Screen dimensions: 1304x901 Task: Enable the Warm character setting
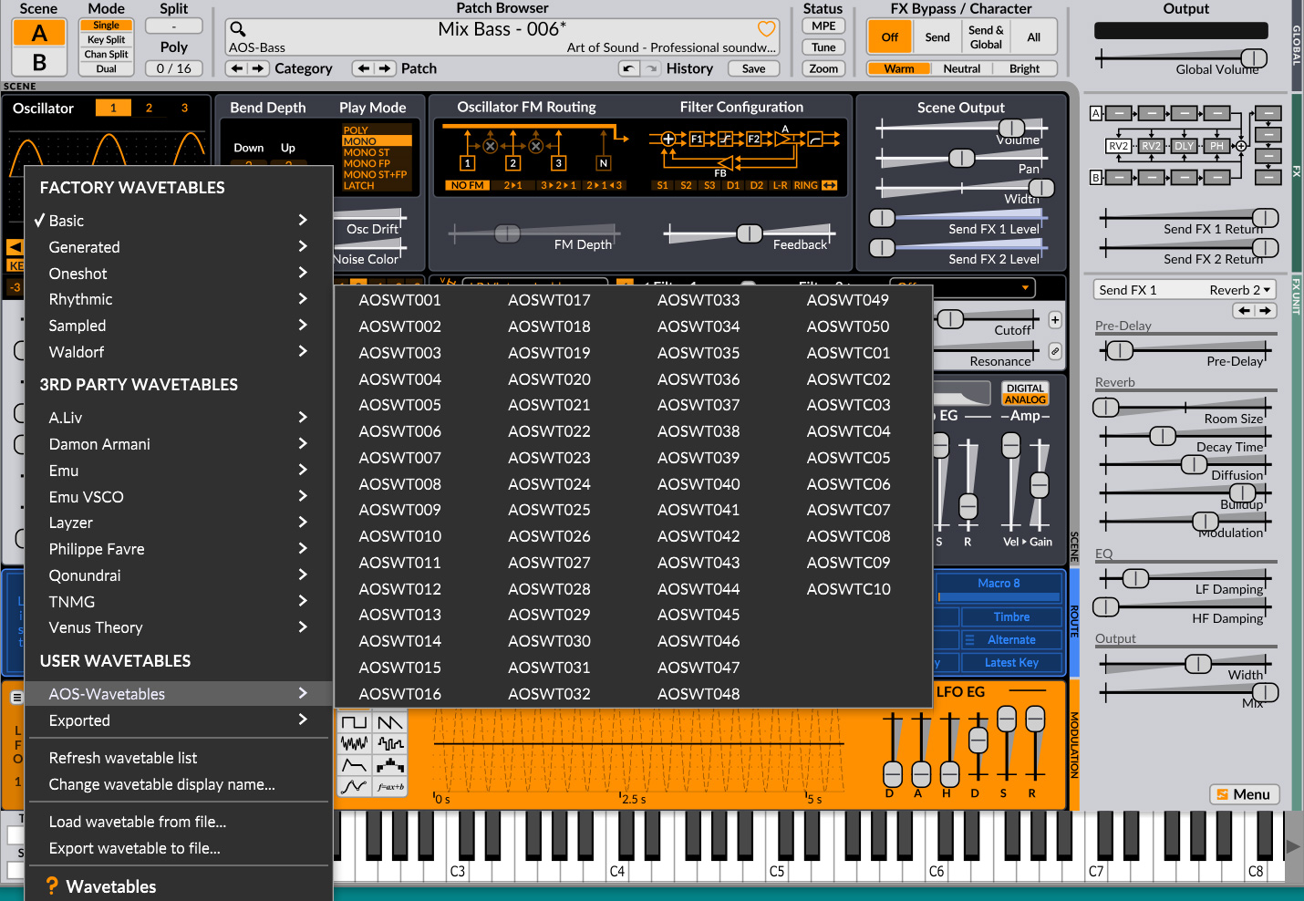point(899,68)
